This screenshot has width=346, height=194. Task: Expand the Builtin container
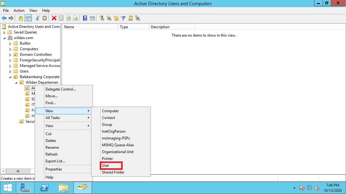point(10,43)
